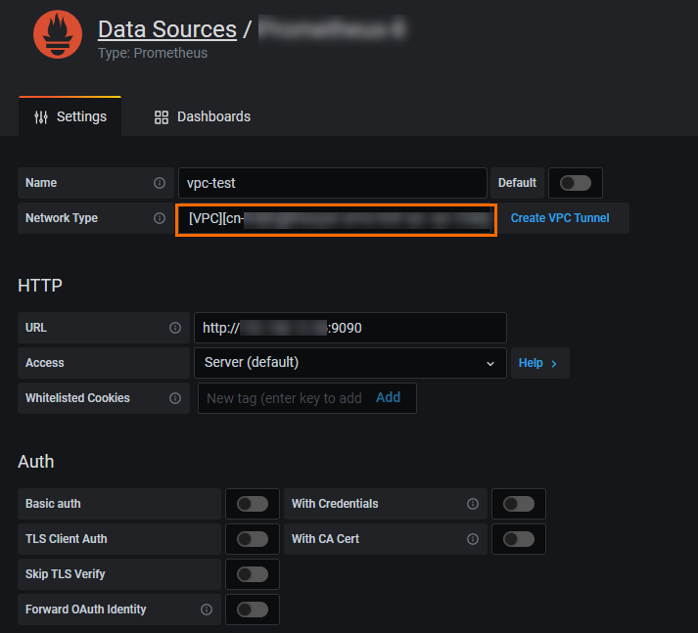Click the URL input field
This screenshot has width=698, height=633.
(350, 328)
